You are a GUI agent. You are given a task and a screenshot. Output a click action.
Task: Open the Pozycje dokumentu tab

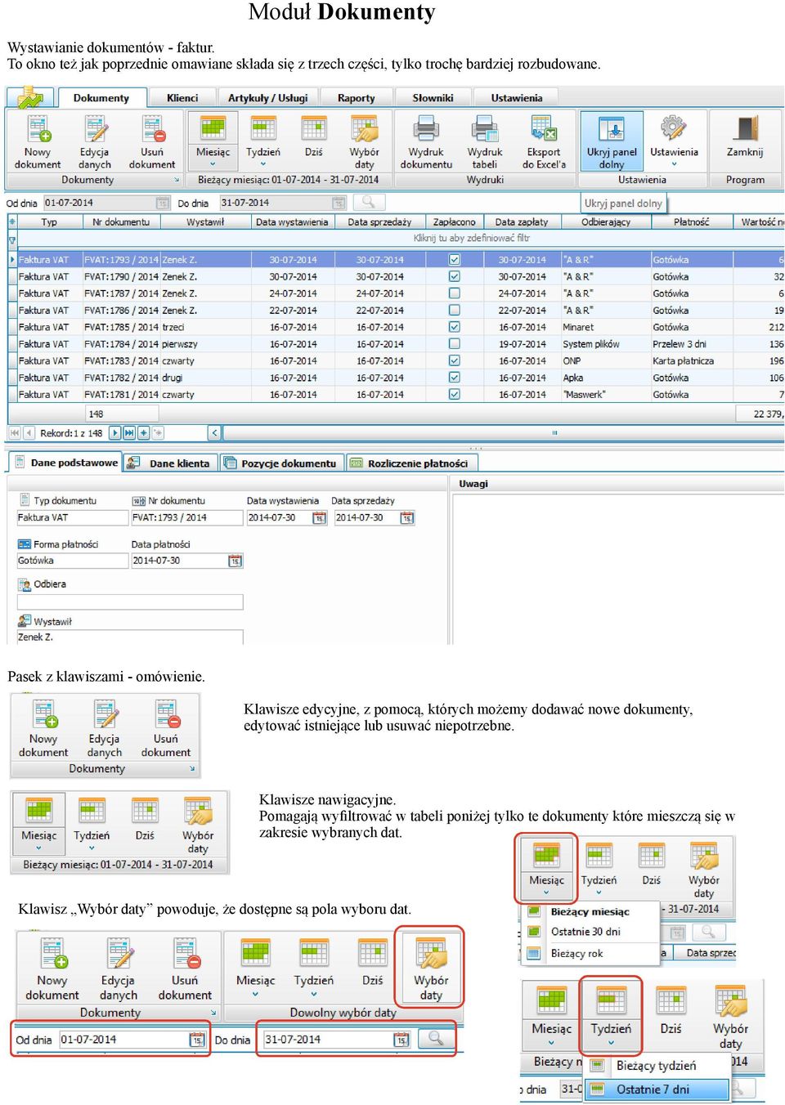(281, 463)
